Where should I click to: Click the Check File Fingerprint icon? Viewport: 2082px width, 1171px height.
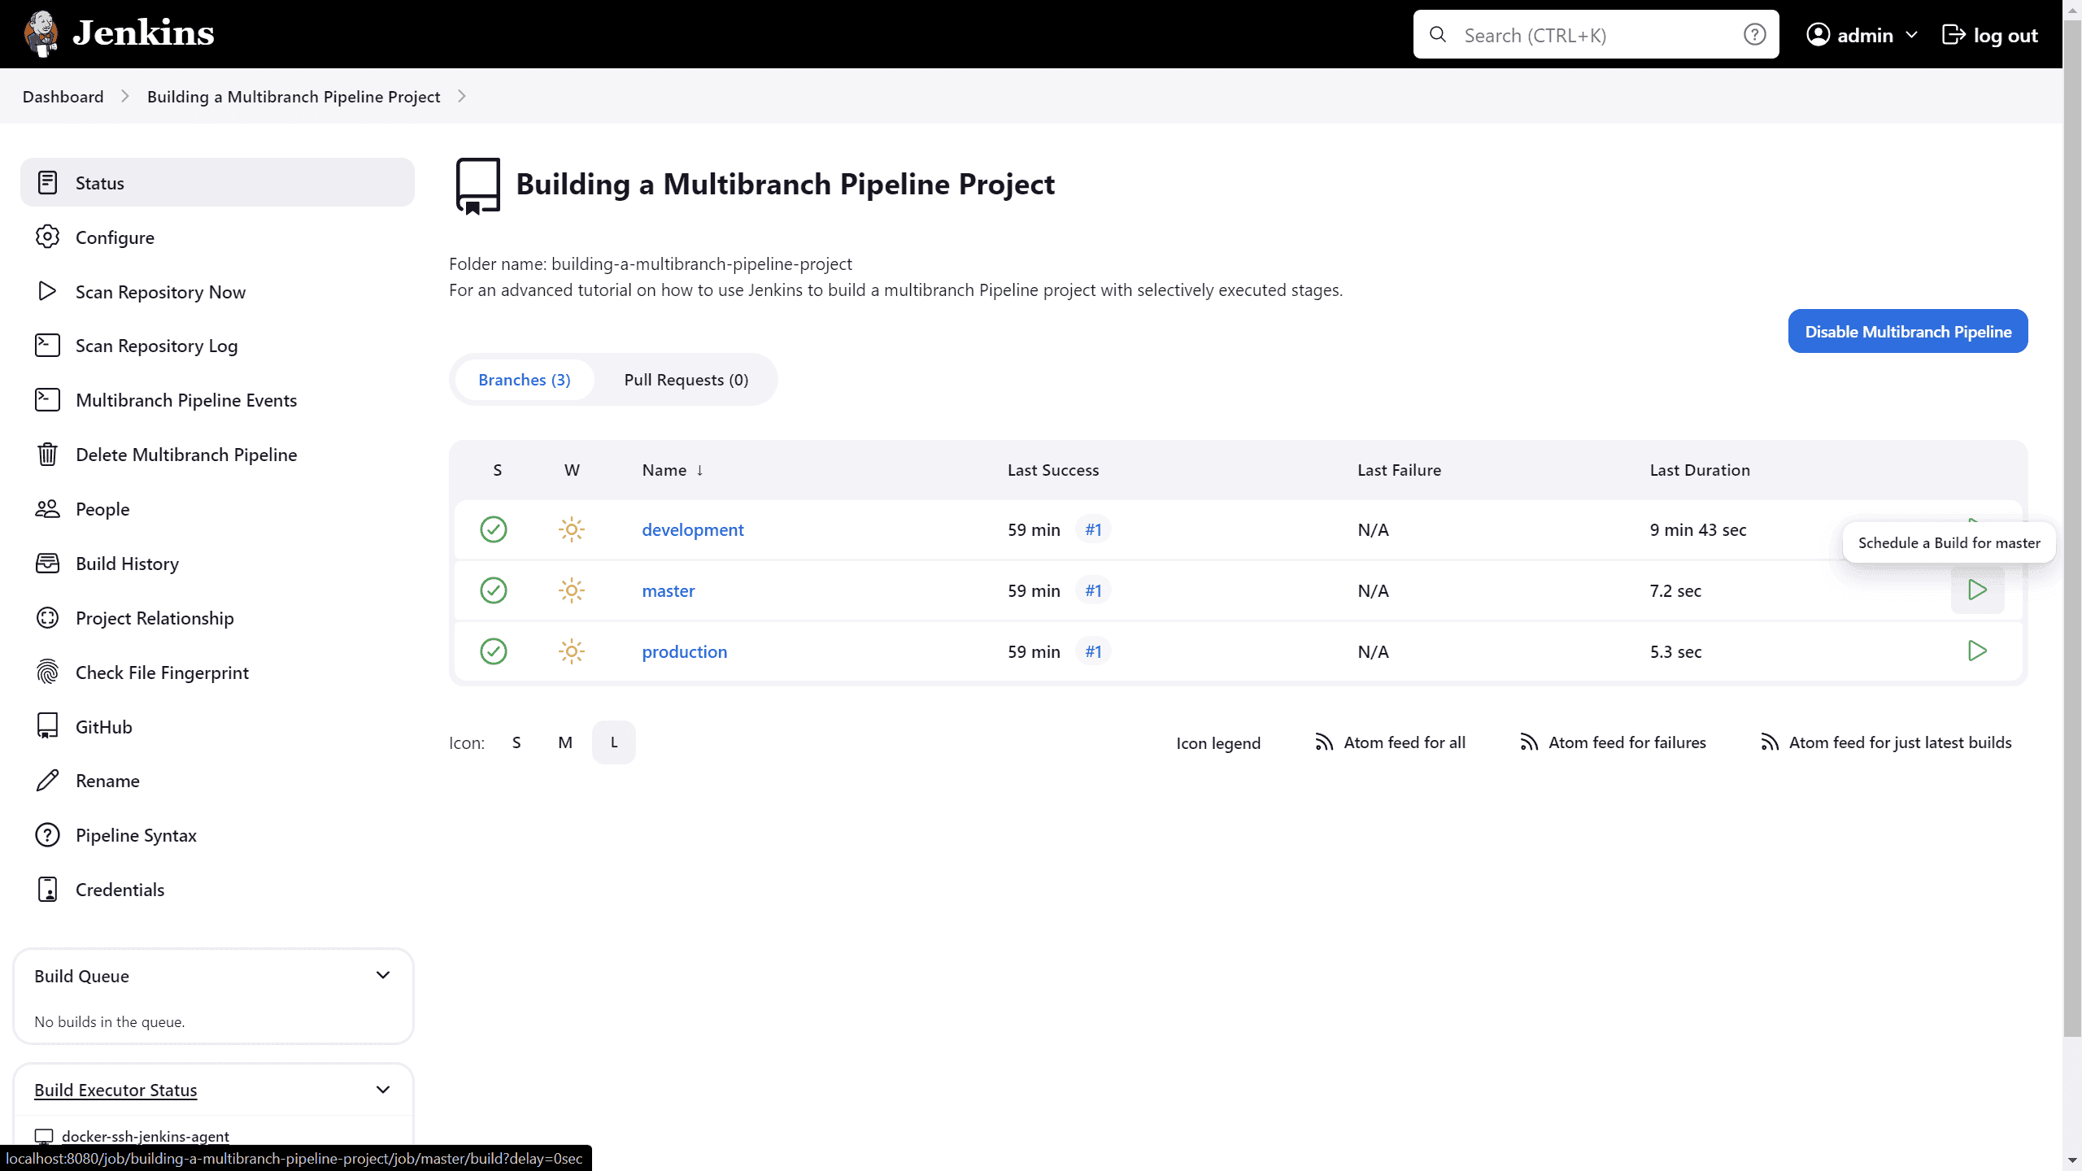47,672
